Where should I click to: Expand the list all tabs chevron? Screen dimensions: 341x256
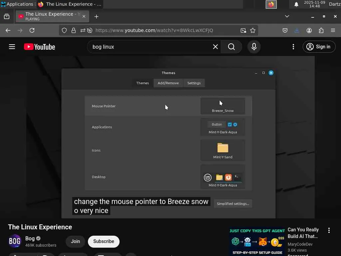tap(287, 16)
